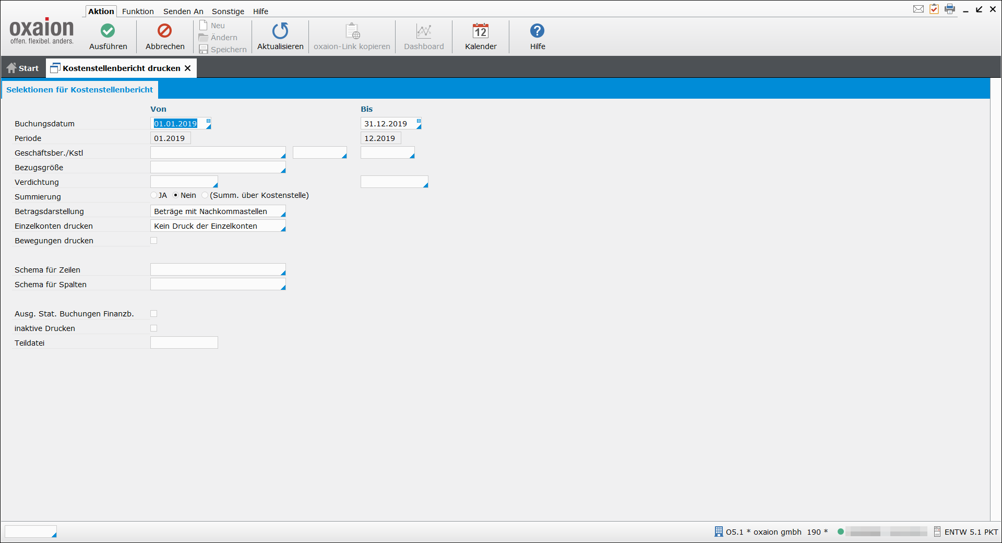Toggle the inaktive Drucken checkbox
This screenshot has height=543, width=1002.
pyautogui.click(x=154, y=328)
